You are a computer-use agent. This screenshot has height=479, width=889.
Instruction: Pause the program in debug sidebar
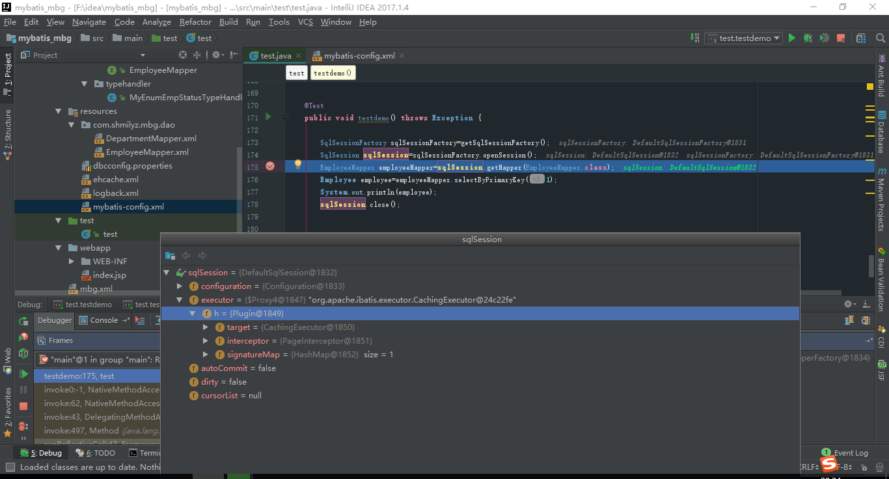pyautogui.click(x=23, y=389)
